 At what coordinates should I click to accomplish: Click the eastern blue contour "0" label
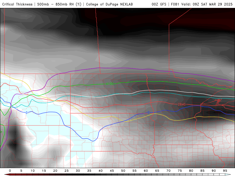149,112
